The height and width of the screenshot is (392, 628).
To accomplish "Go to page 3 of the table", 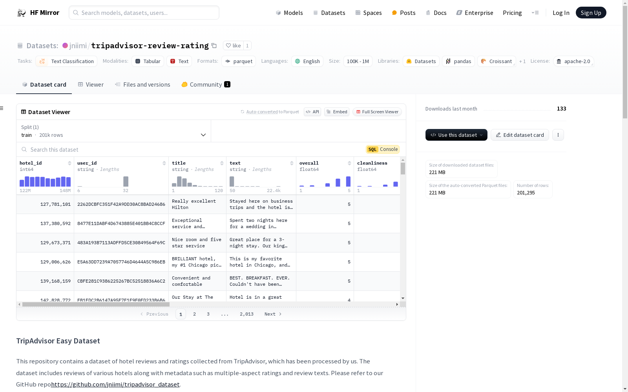I will [208, 314].
